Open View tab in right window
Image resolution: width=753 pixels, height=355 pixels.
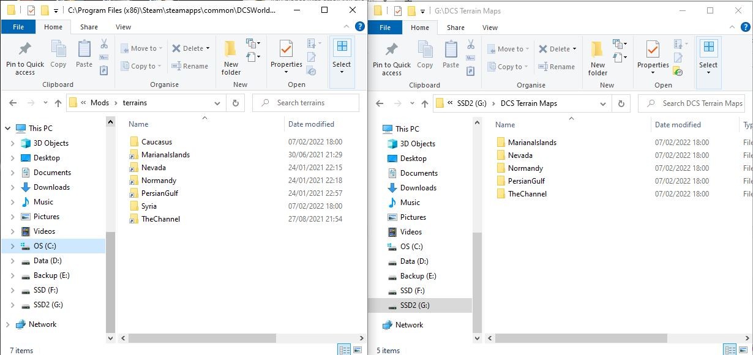490,28
